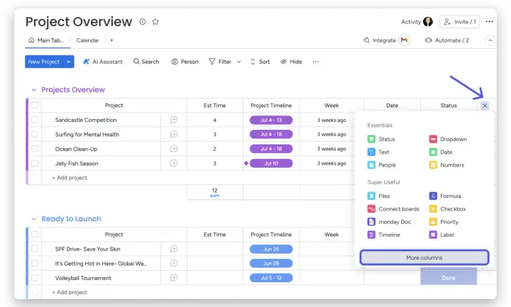Open conversation for SPF Drive- Save Your Skin
Image resolution: width=511 pixels, height=307 pixels.
174,249
